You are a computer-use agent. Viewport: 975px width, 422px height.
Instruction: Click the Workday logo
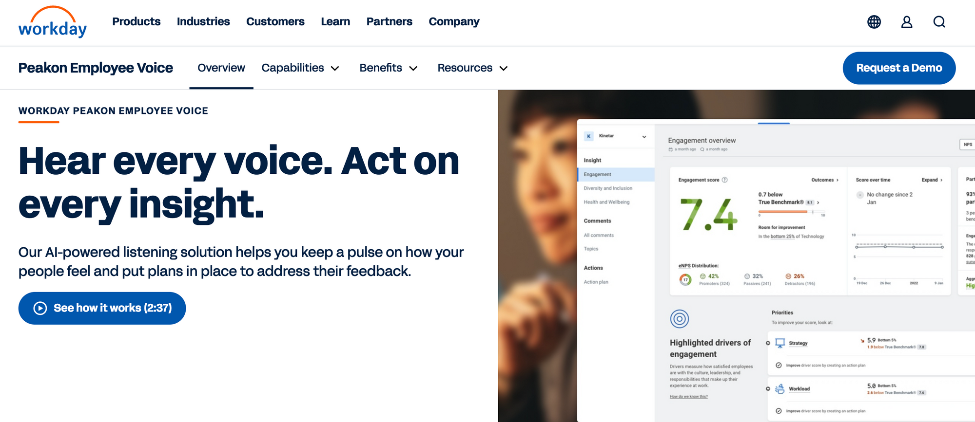[x=53, y=22]
